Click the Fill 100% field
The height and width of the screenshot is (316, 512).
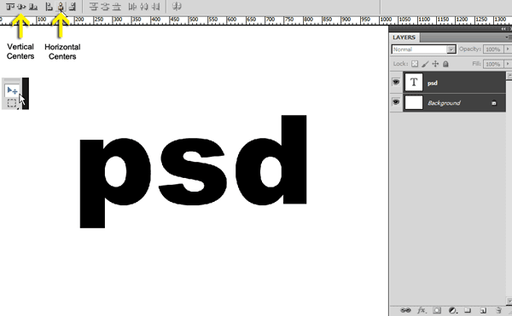[x=493, y=64]
